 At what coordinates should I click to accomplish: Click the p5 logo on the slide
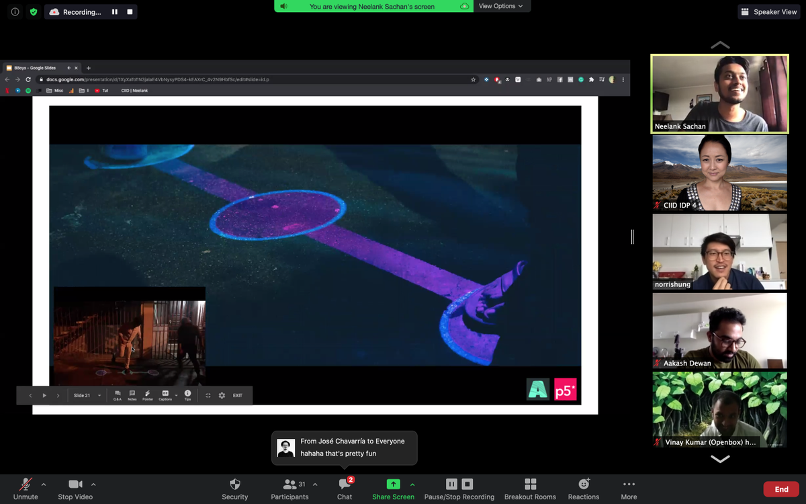566,389
